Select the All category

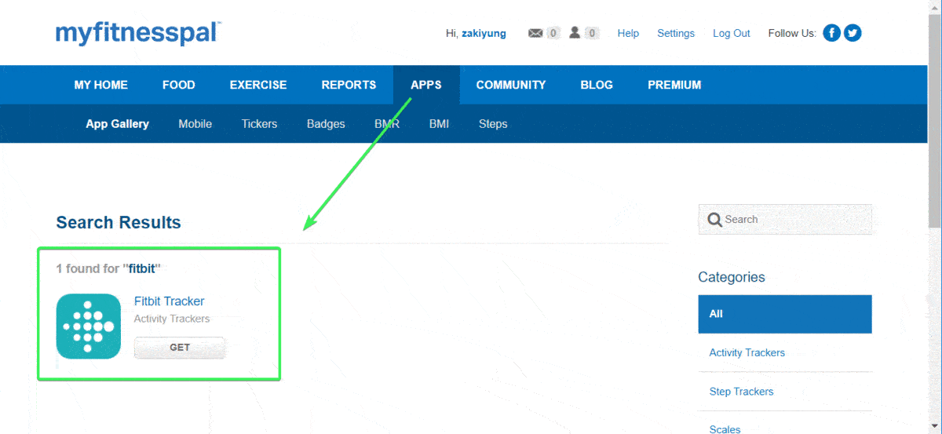[x=785, y=314]
